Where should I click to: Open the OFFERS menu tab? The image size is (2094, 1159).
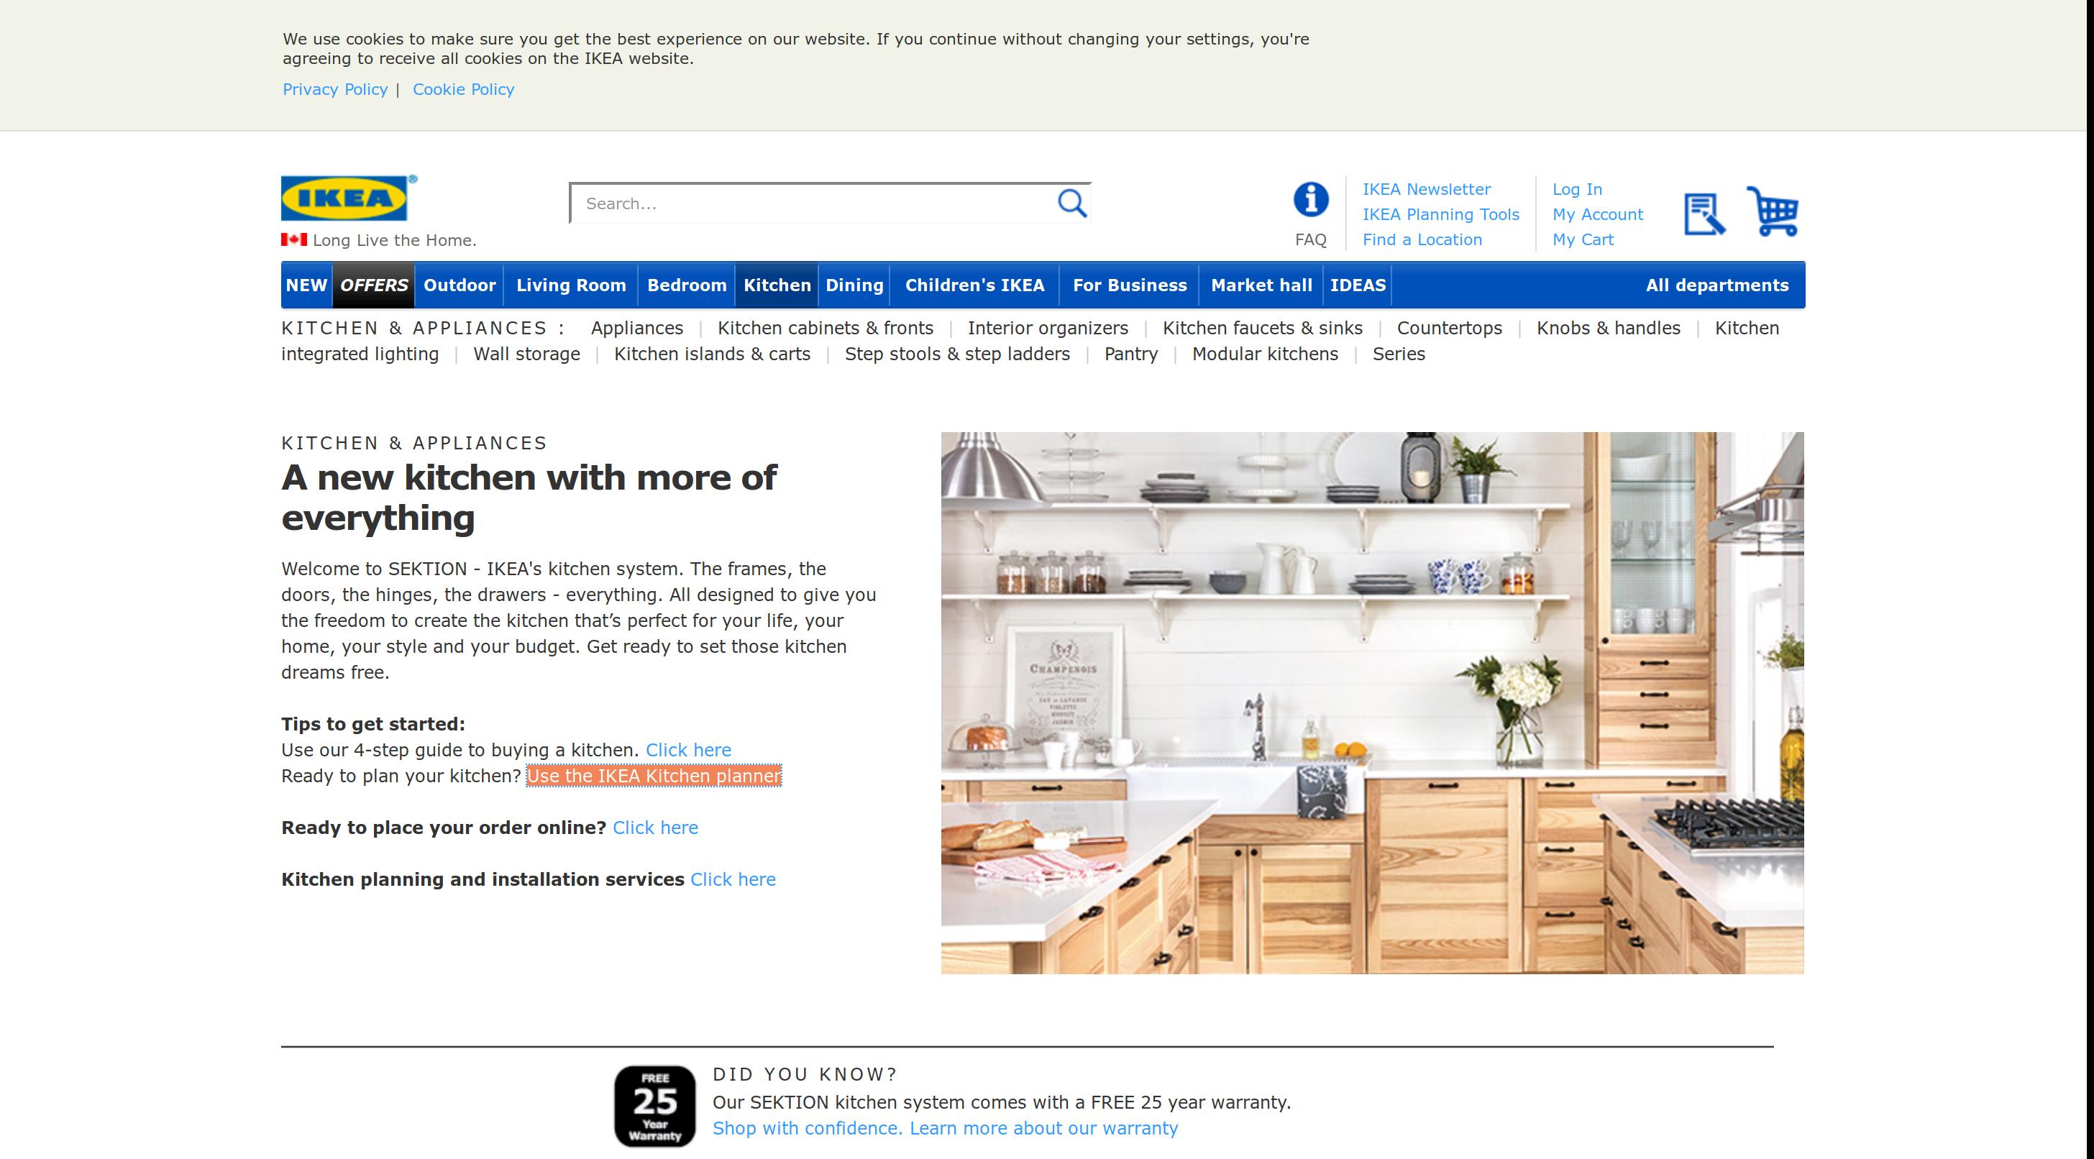tap(374, 285)
